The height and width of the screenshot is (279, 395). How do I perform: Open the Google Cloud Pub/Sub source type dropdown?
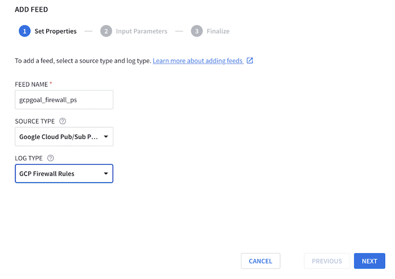click(x=64, y=137)
